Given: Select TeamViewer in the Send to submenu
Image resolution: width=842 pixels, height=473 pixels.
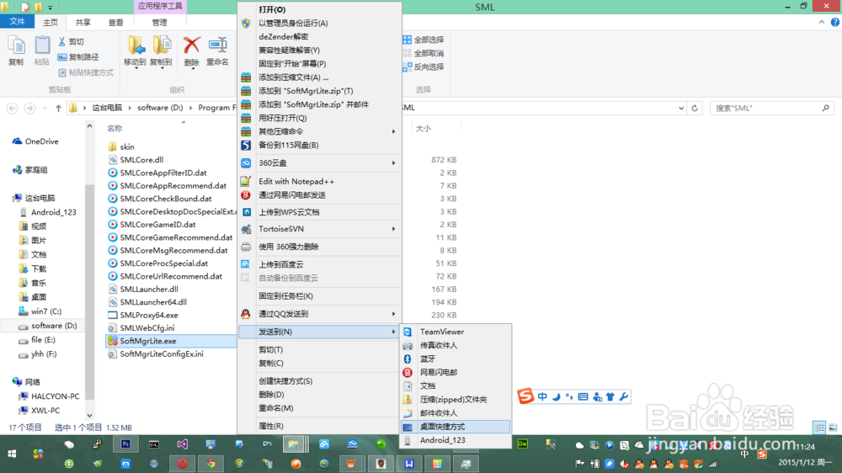Looking at the screenshot, I should [456, 332].
